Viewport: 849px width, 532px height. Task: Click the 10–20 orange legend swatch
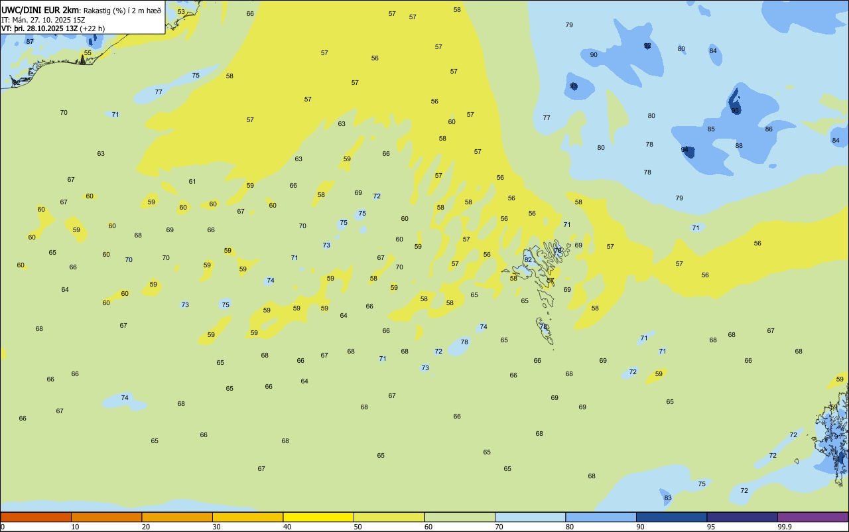pyautogui.click(x=106, y=517)
